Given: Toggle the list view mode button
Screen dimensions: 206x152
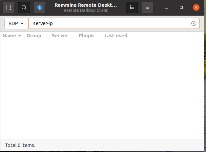Looking at the screenshot, I should [x=132, y=7].
